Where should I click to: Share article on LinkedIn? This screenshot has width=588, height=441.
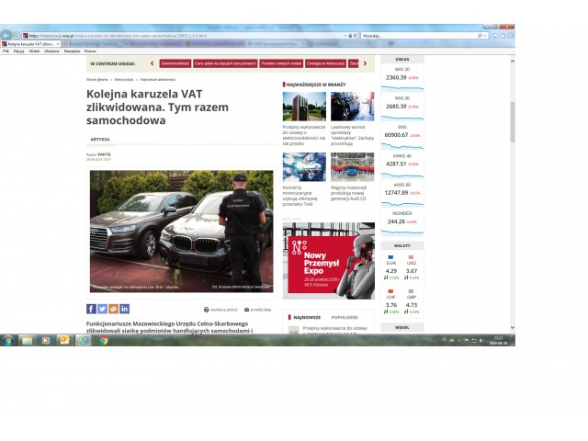coord(125,309)
